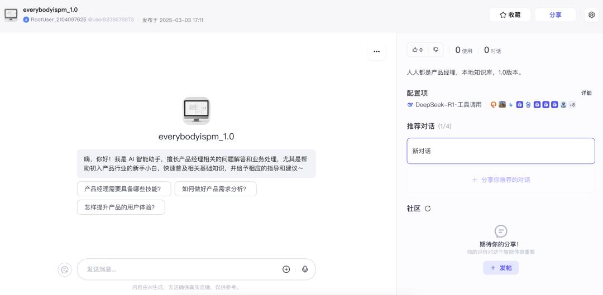Choose suggestion 如何做好产品需求分析？

(216, 188)
